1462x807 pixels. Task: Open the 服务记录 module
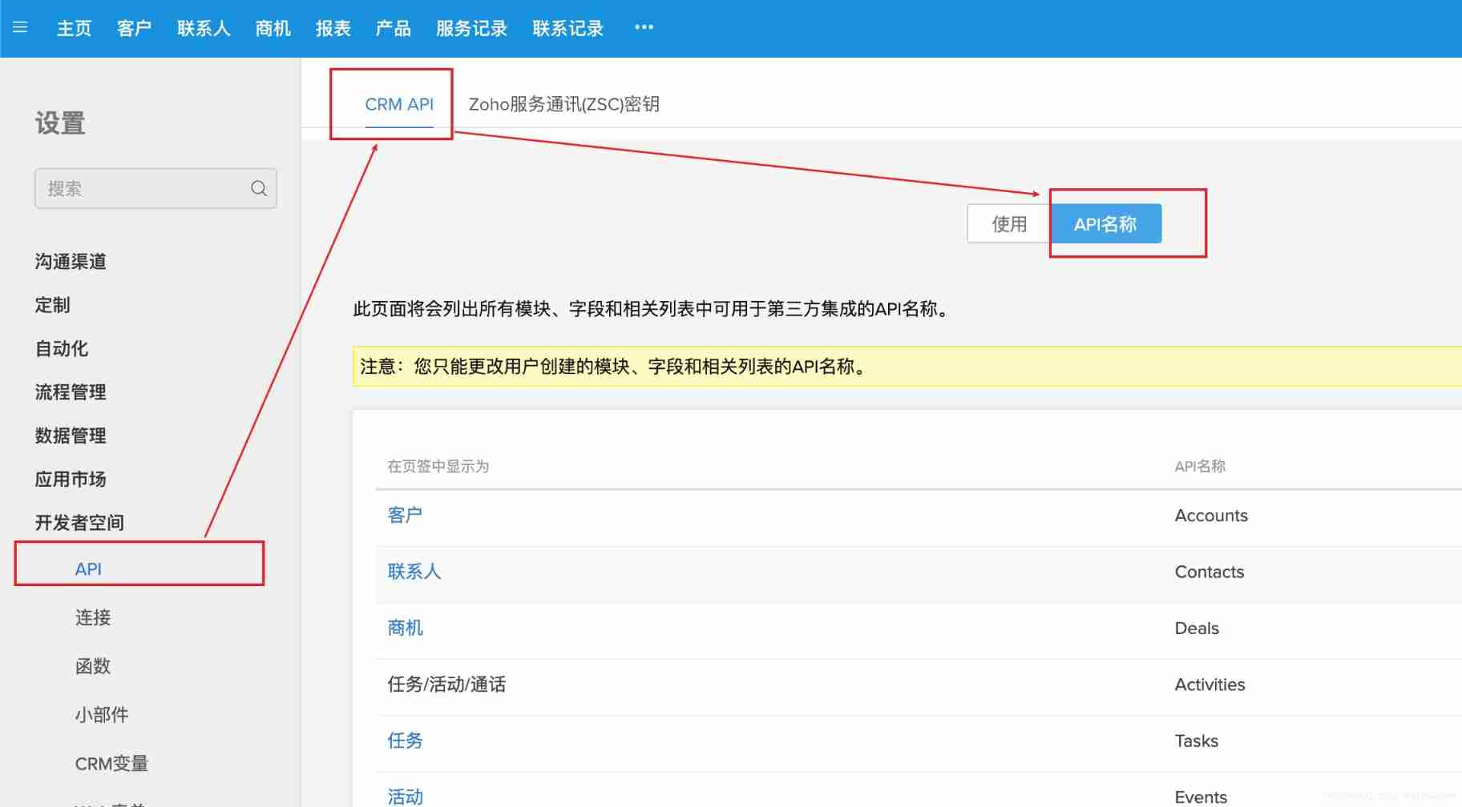(x=471, y=28)
